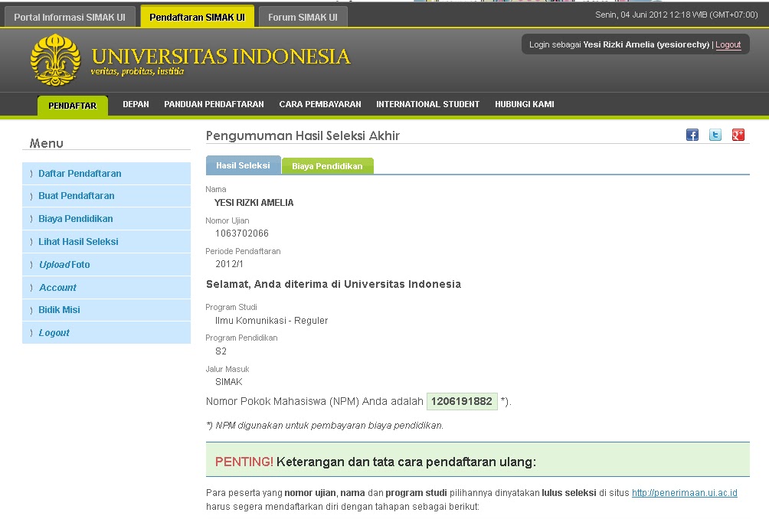Click the date and time text in header
This screenshot has height=519, width=769.
pyautogui.click(x=676, y=15)
